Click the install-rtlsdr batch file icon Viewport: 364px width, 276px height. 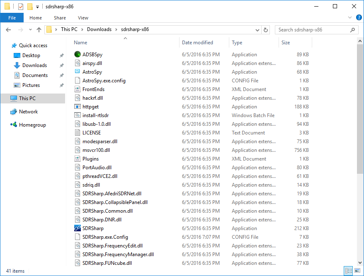tap(77, 115)
